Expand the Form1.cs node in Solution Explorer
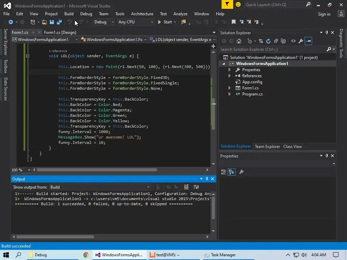The width and height of the screenshot is (347, 260). pos(229,88)
